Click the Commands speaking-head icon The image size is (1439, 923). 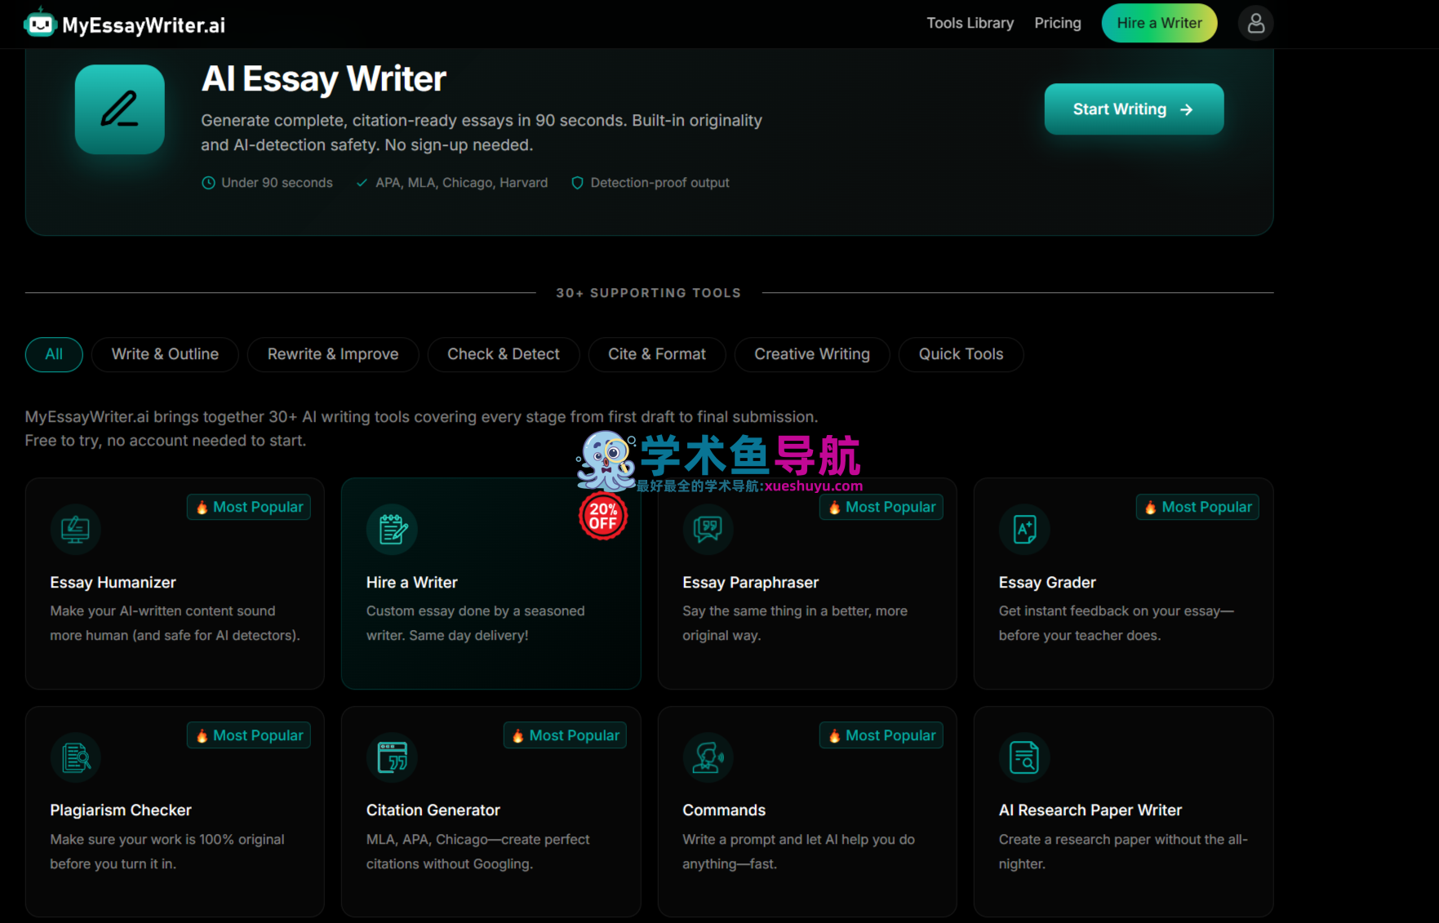pos(708,757)
